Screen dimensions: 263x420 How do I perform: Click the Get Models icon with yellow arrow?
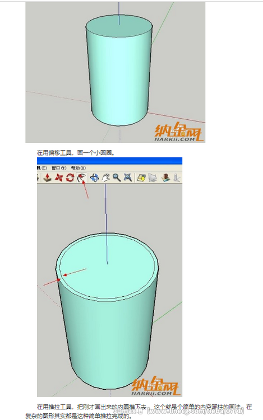click(141, 178)
